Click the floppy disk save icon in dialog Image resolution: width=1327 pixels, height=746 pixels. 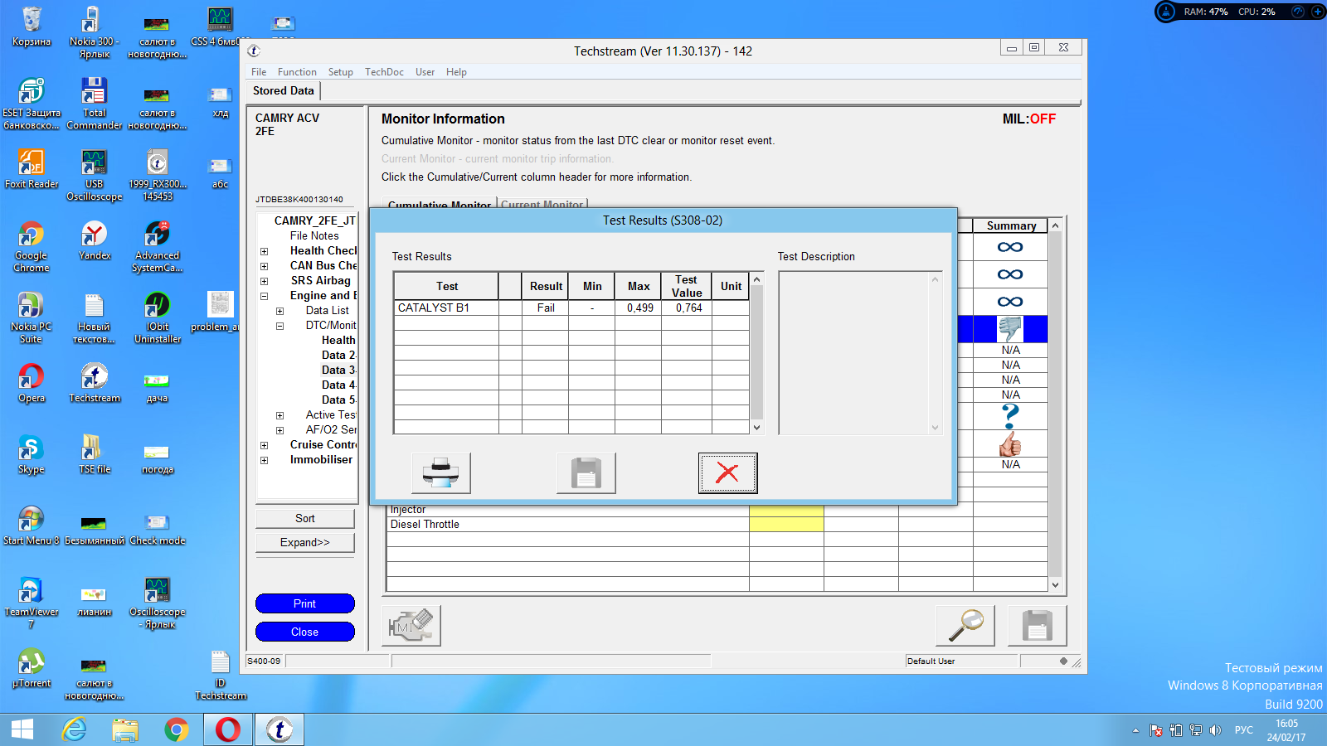[586, 473]
